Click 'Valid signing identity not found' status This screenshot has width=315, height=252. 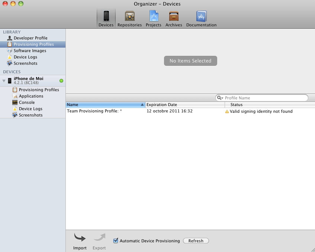pos(261,111)
